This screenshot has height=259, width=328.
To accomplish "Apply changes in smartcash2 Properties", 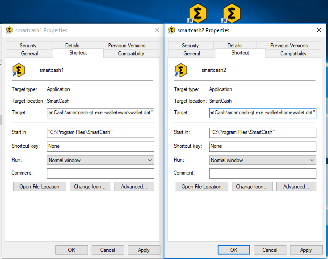I will coord(306,250).
